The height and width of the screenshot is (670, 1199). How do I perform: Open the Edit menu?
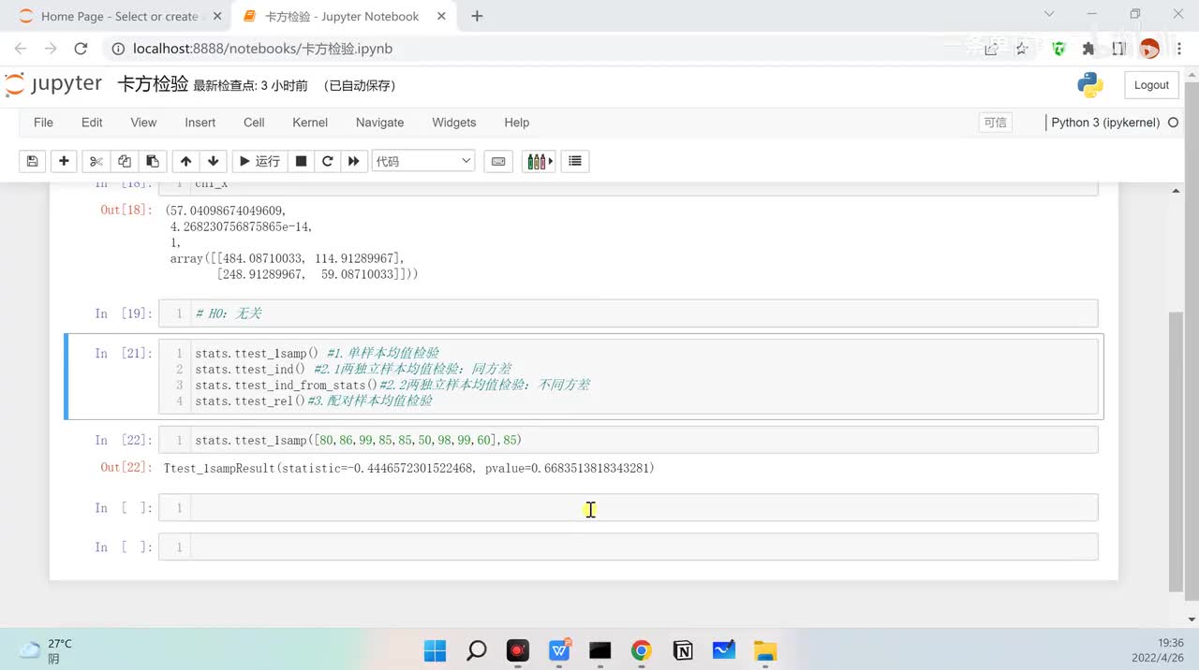coord(92,123)
